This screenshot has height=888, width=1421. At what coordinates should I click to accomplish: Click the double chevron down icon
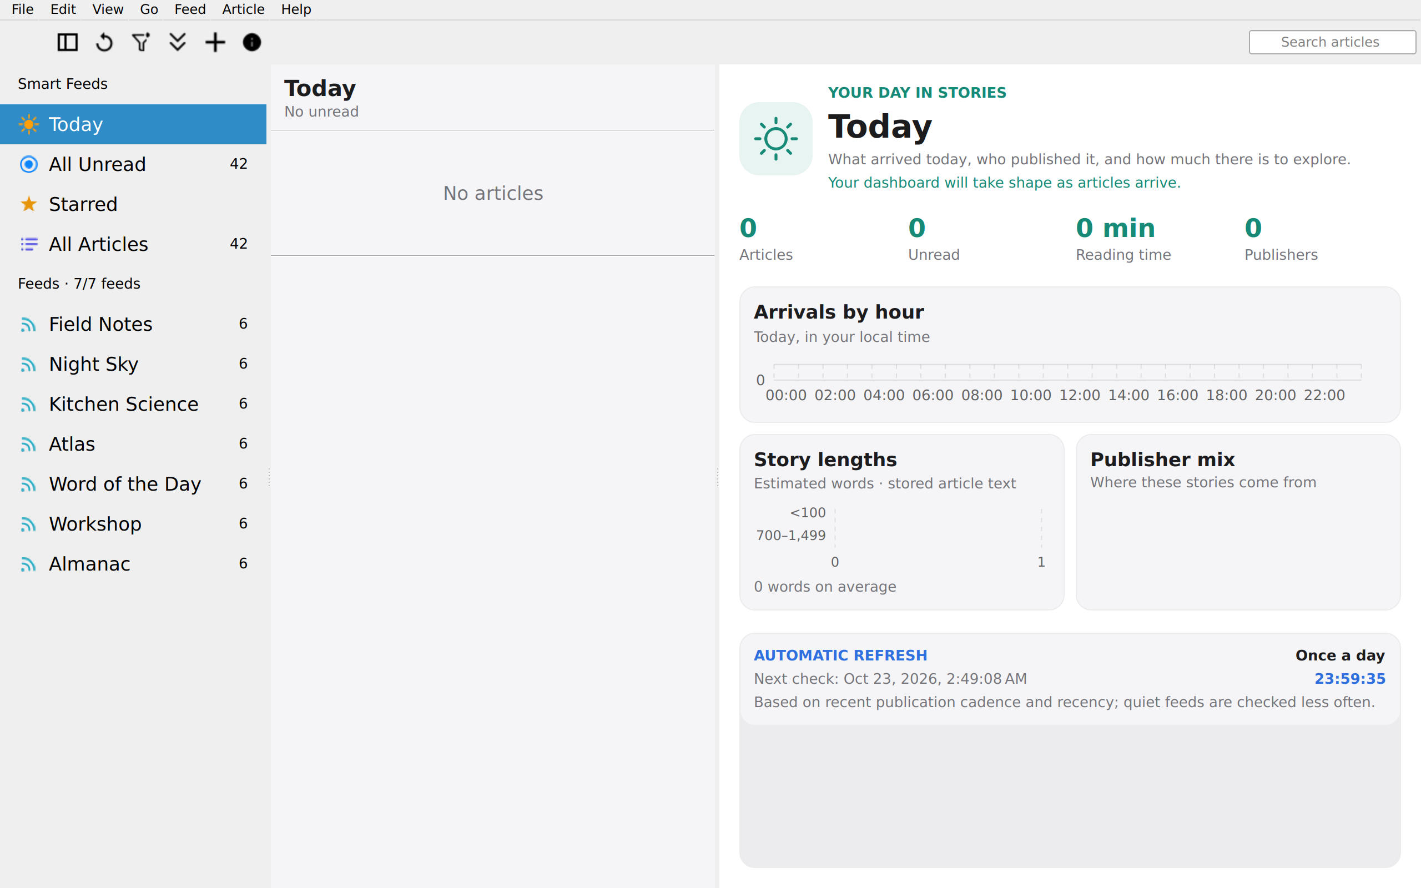point(177,42)
